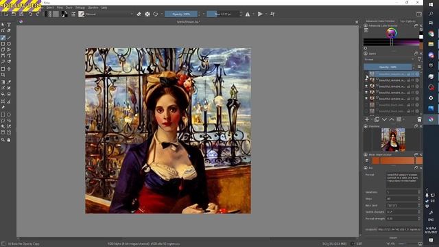Open the Window menu
Screen dimensions: 439x247
click(x=93, y=8)
